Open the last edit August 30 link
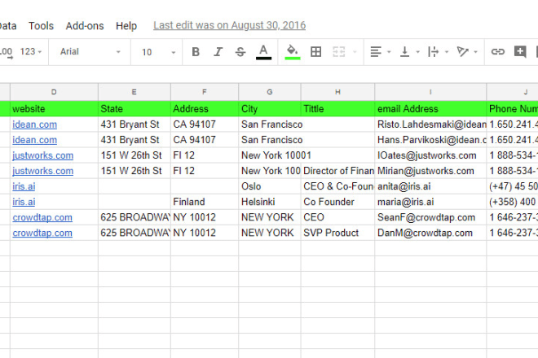Viewport: 538px width, 358px height. click(x=229, y=25)
